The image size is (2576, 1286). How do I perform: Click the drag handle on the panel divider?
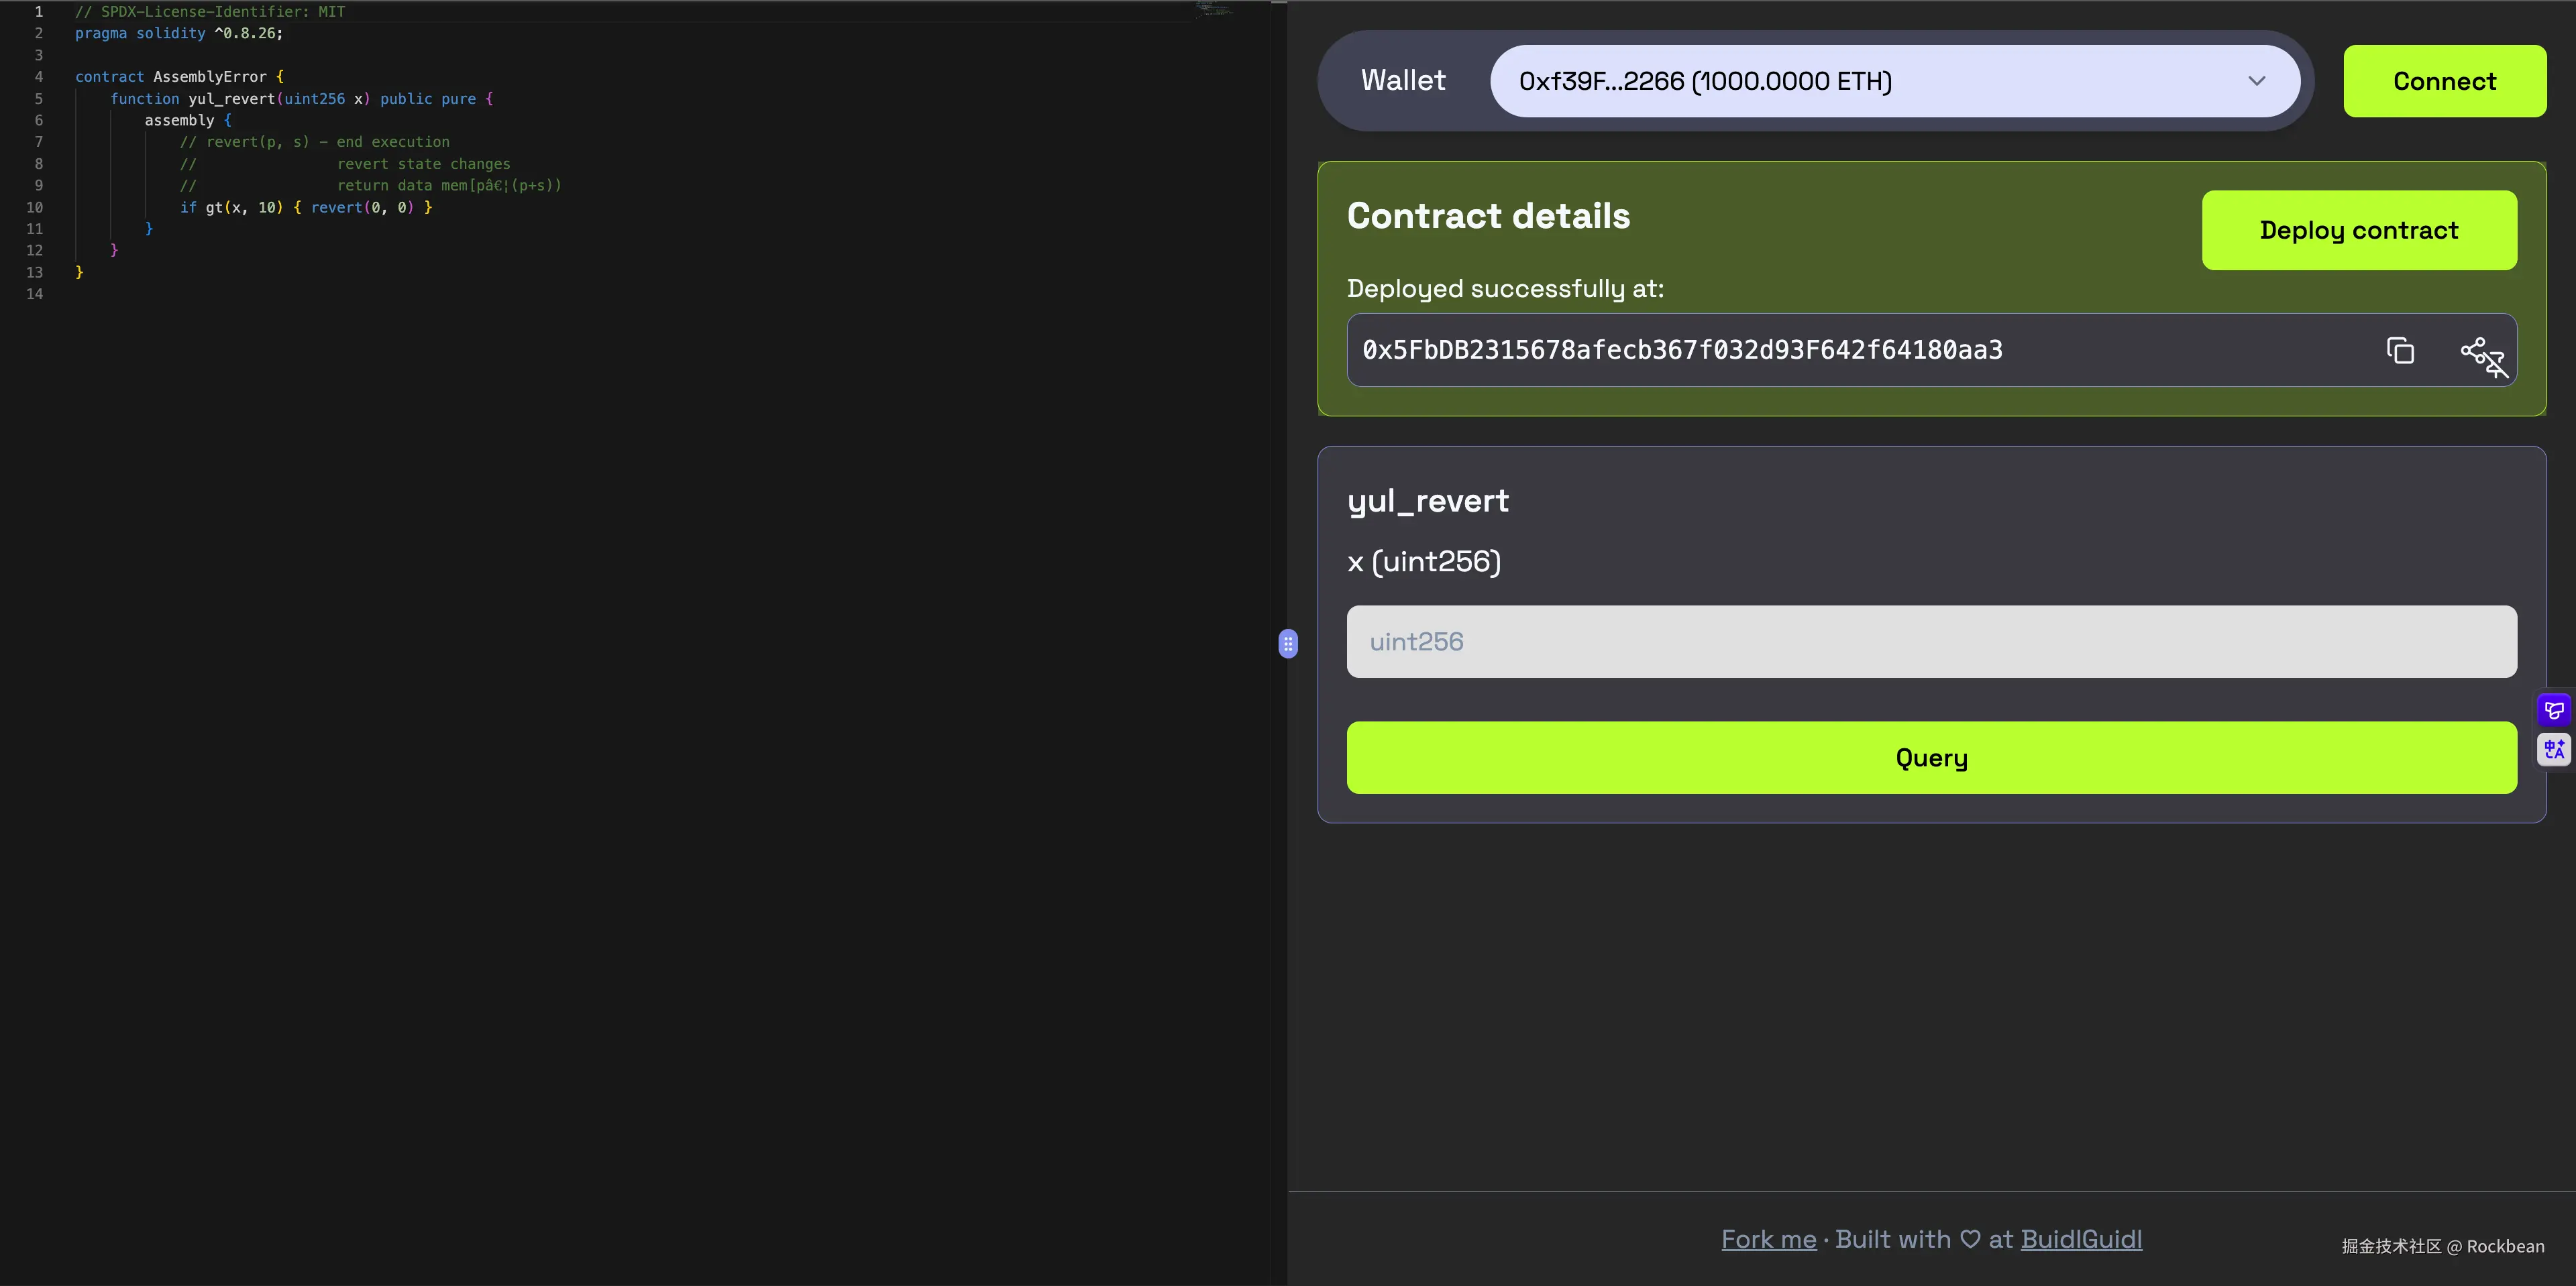click(1289, 644)
